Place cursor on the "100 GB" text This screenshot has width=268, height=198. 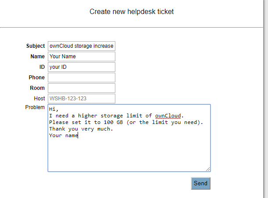(x=113, y=122)
